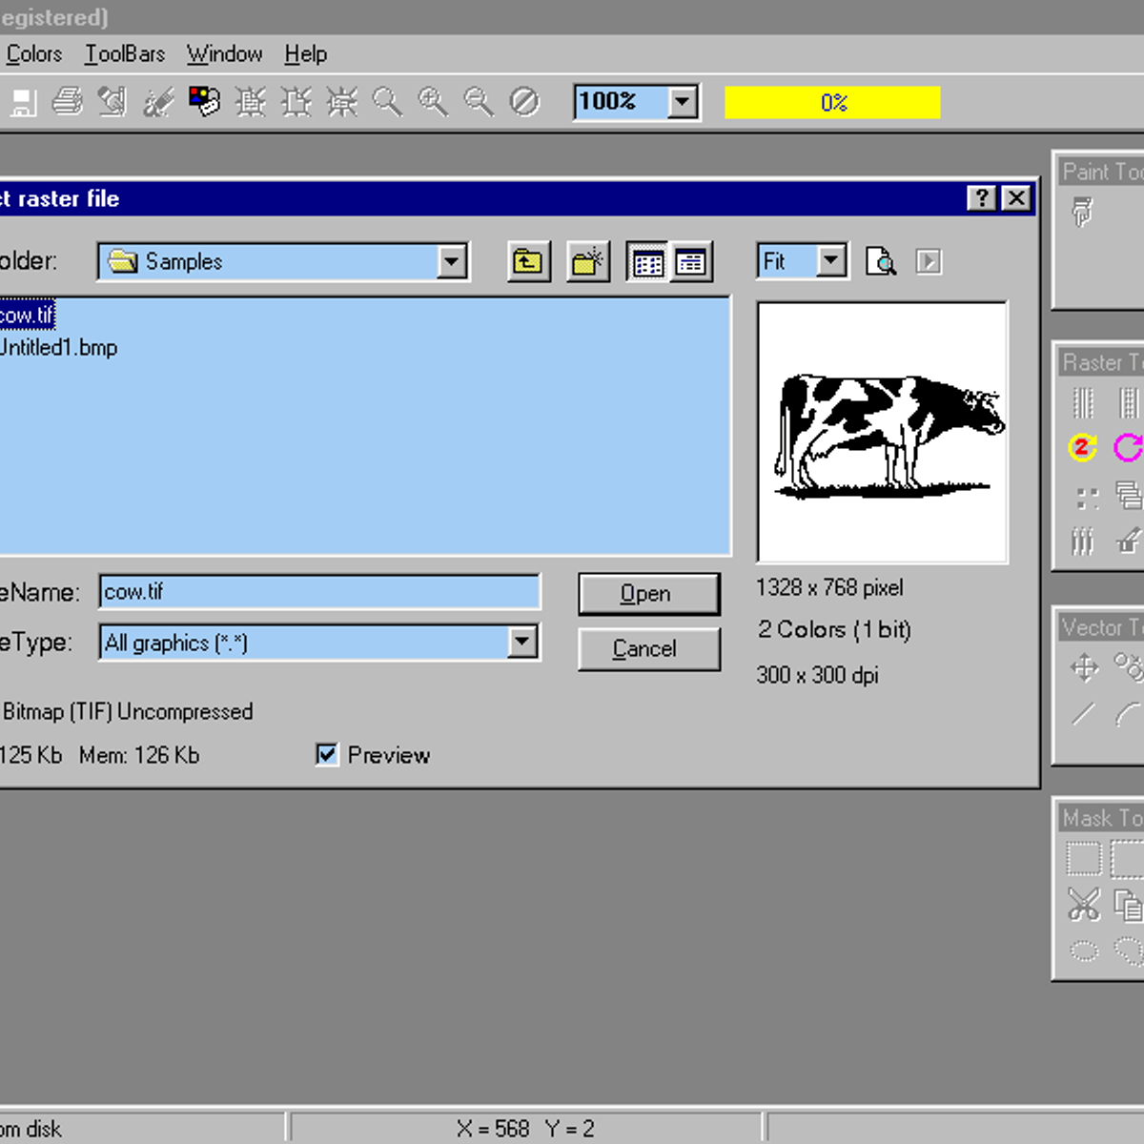Click the color palette tag icon
The height and width of the screenshot is (1144, 1144).
pos(204,101)
